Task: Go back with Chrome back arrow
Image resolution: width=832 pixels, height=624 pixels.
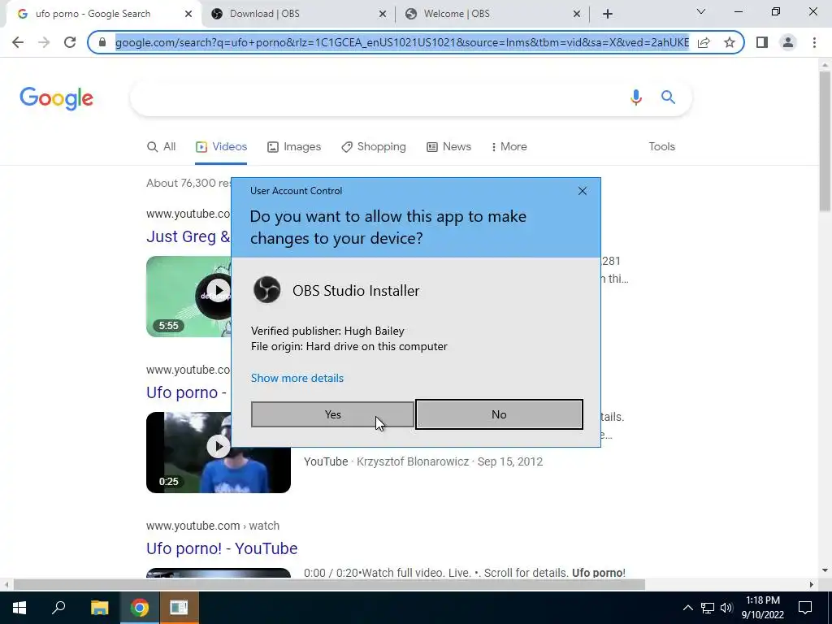Action: 18,42
